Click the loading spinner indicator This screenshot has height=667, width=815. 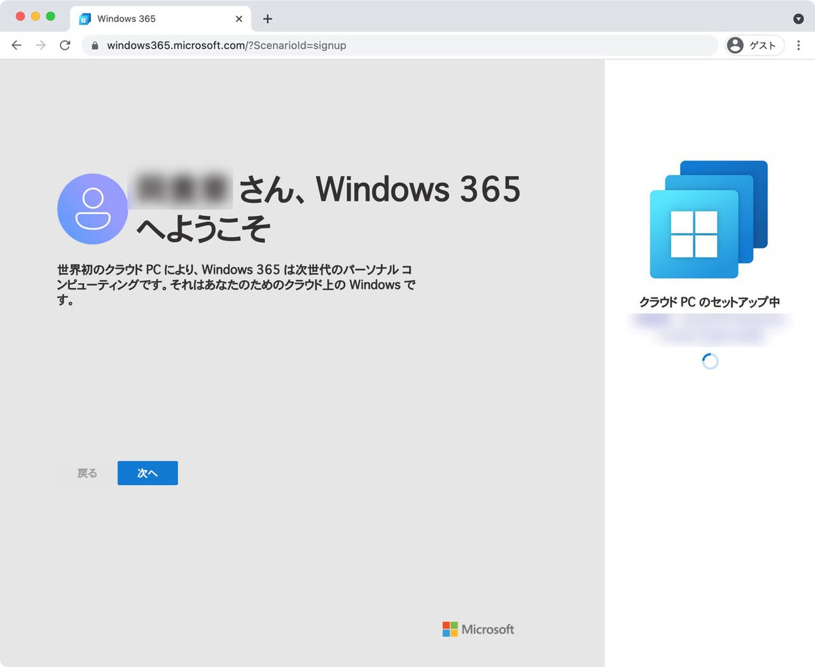tap(710, 361)
